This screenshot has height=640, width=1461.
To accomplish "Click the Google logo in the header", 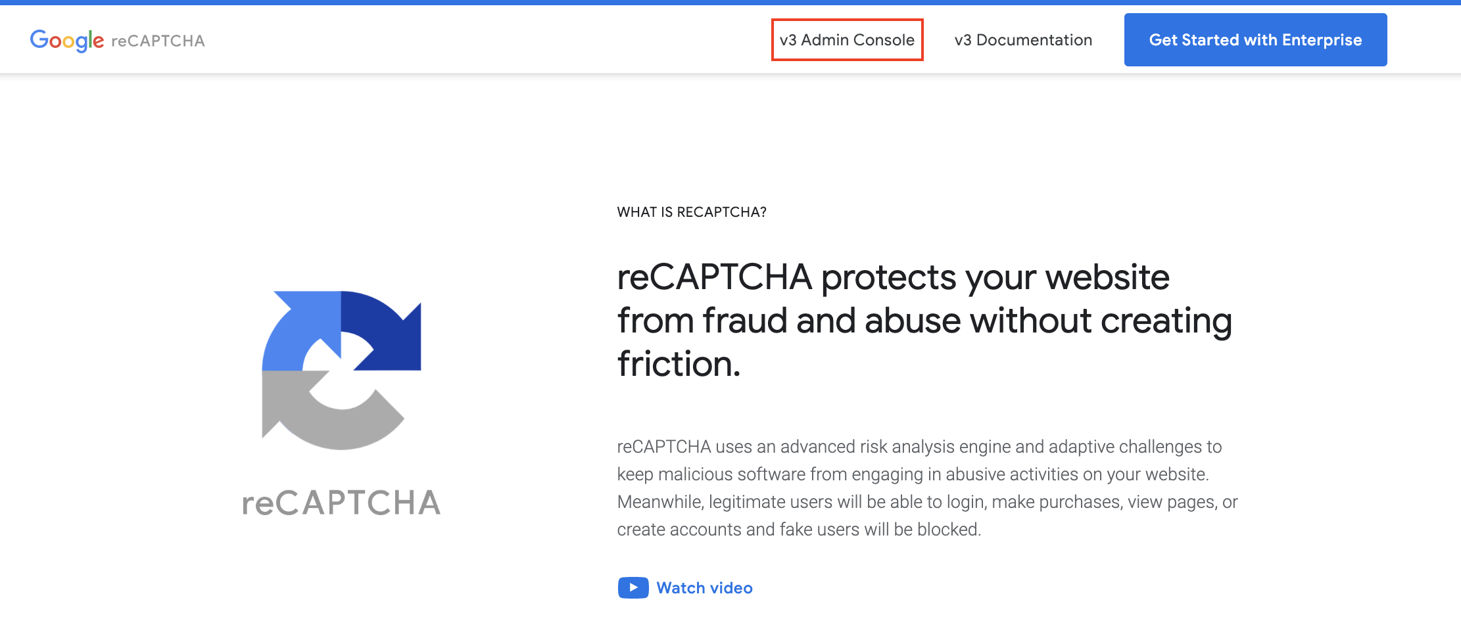I will tap(66, 39).
